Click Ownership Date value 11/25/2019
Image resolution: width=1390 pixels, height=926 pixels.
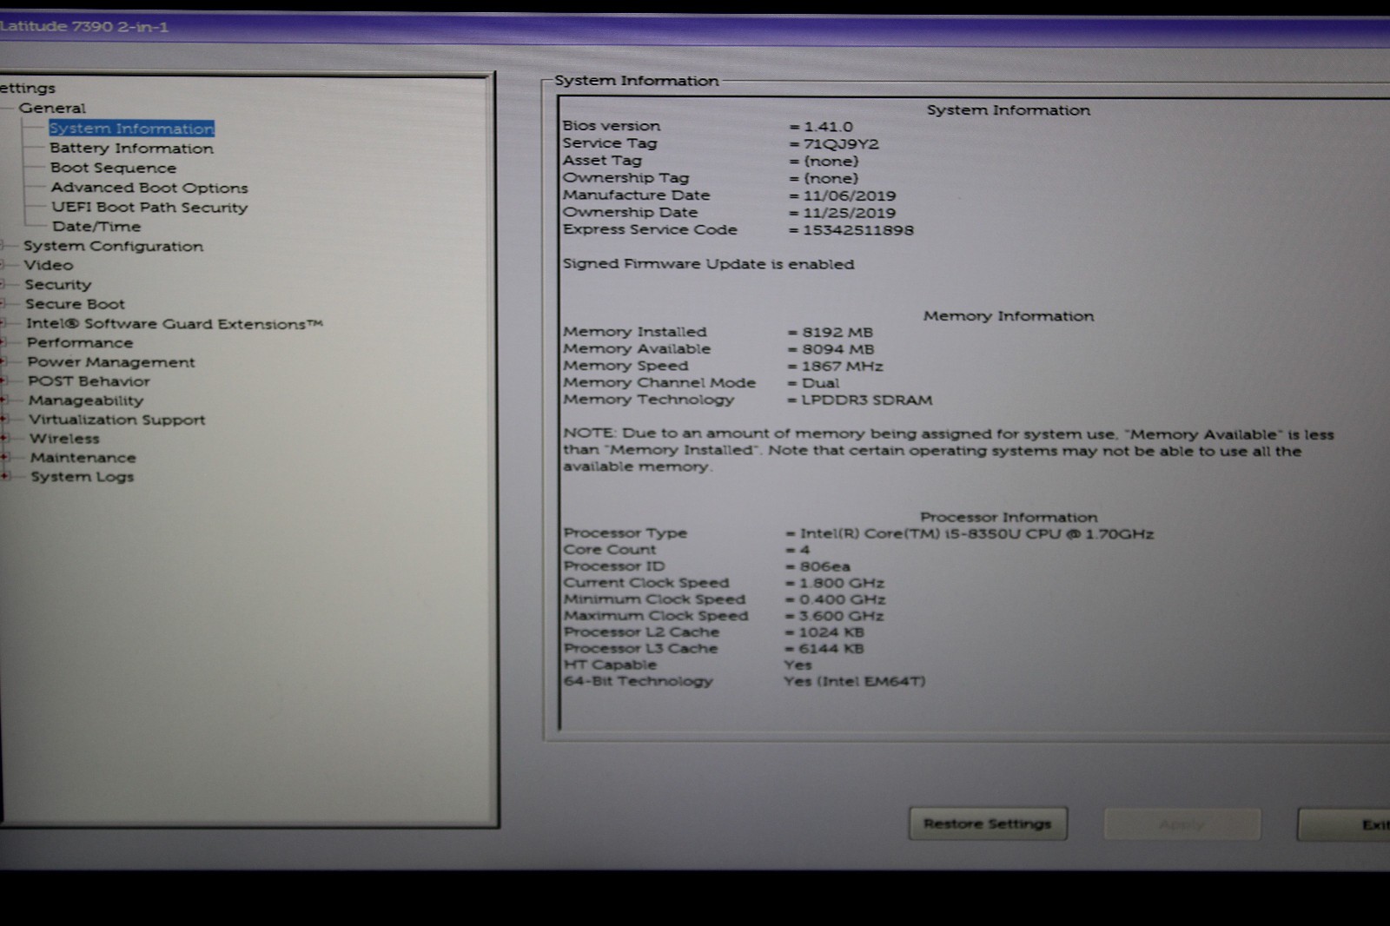(850, 213)
